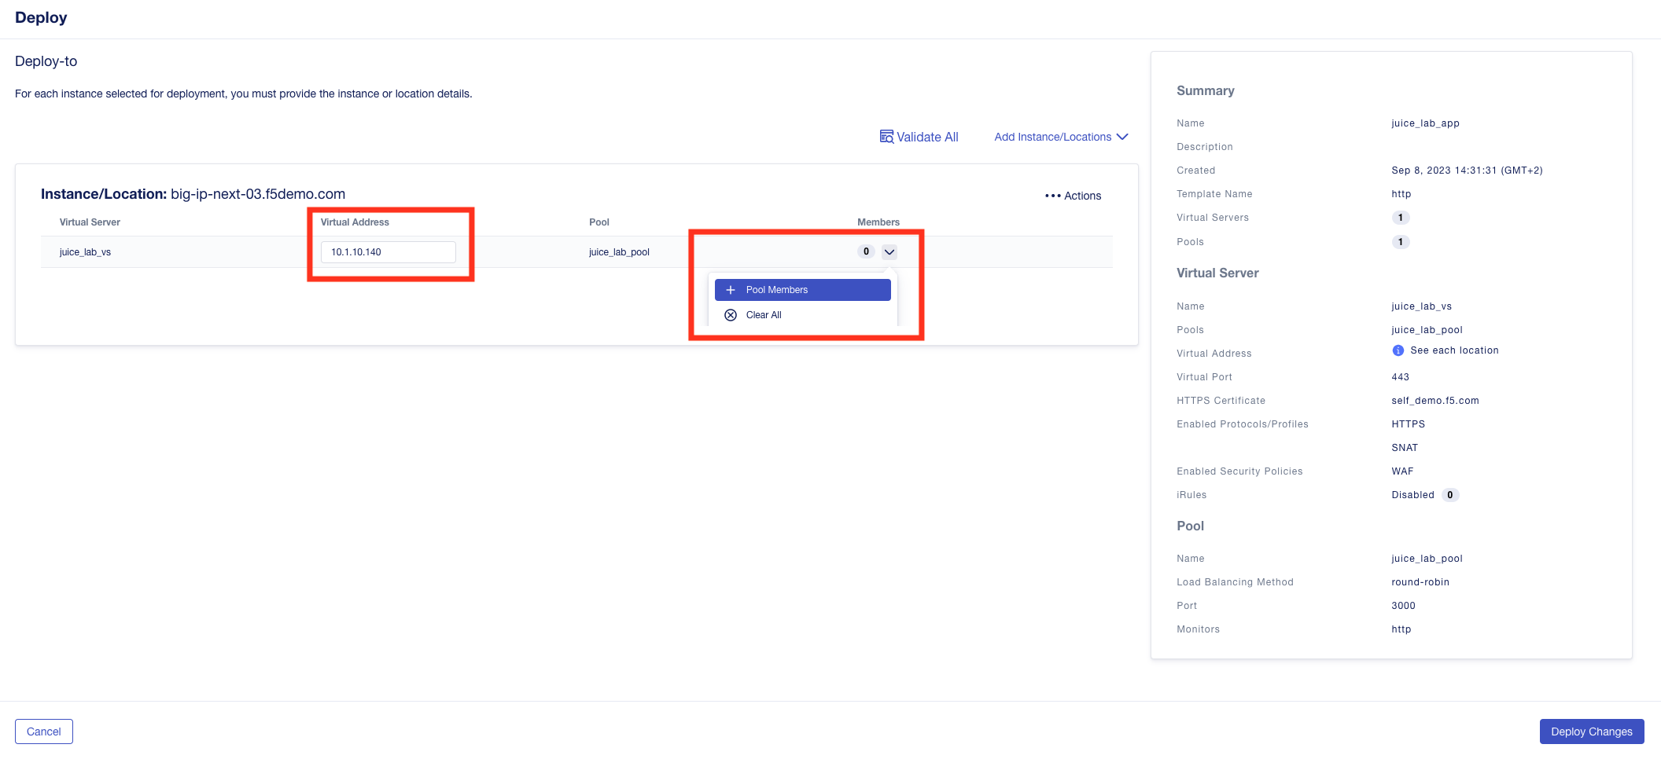This screenshot has height=759, width=1661.
Task: Click the iRules Disabled value
Action: (x=1412, y=495)
